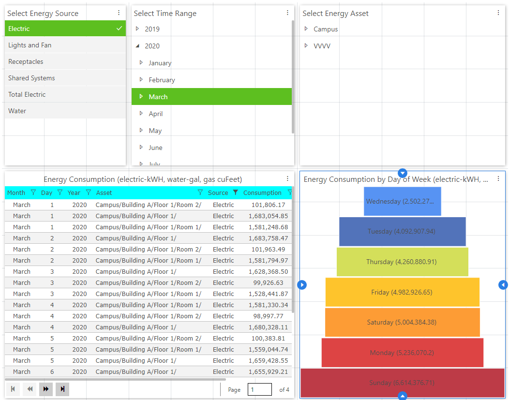This screenshot has height=400, width=509.
Task: Select VVVV energy asset
Action: (x=322, y=46)
